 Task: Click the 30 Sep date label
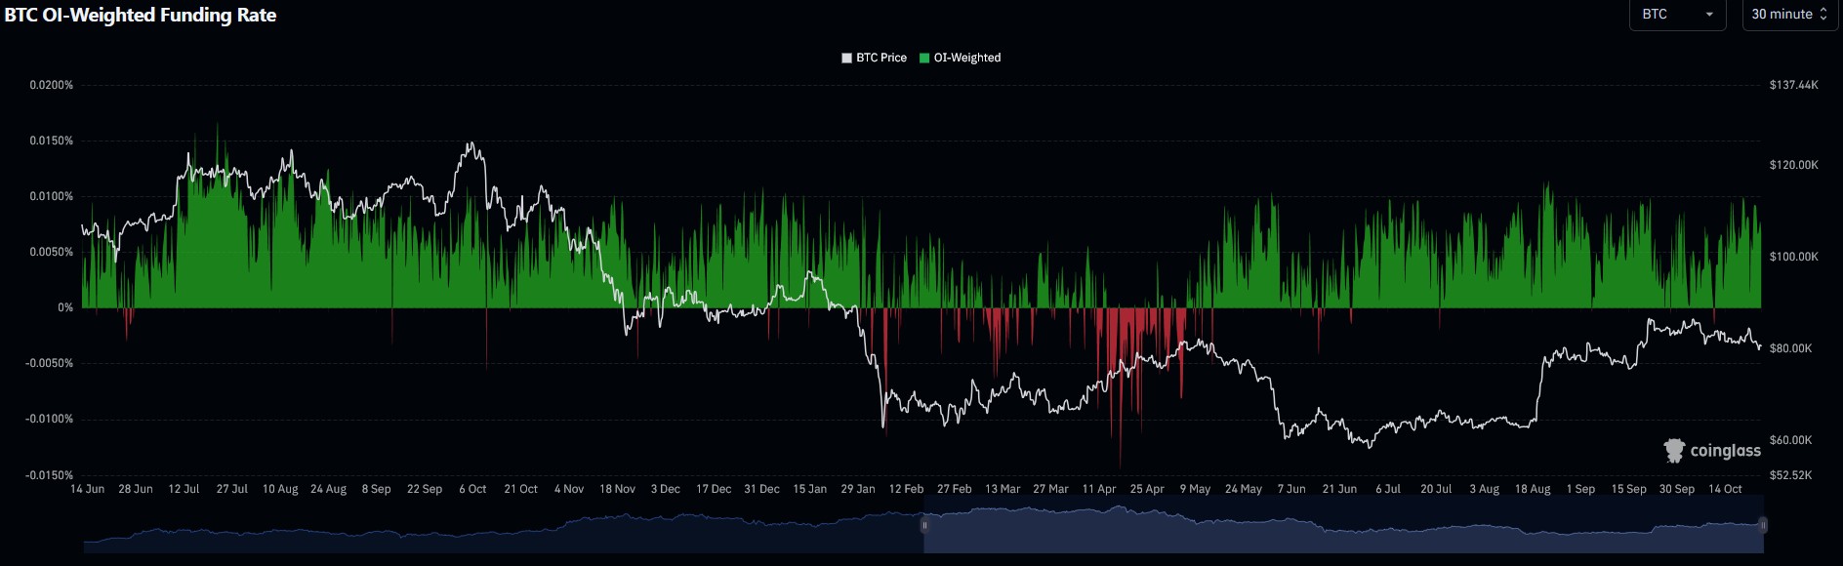click(x=1677, y=489)
